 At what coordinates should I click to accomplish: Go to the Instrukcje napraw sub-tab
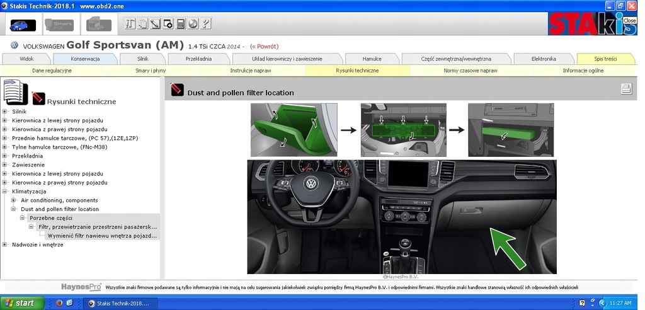tap(250, 71)
